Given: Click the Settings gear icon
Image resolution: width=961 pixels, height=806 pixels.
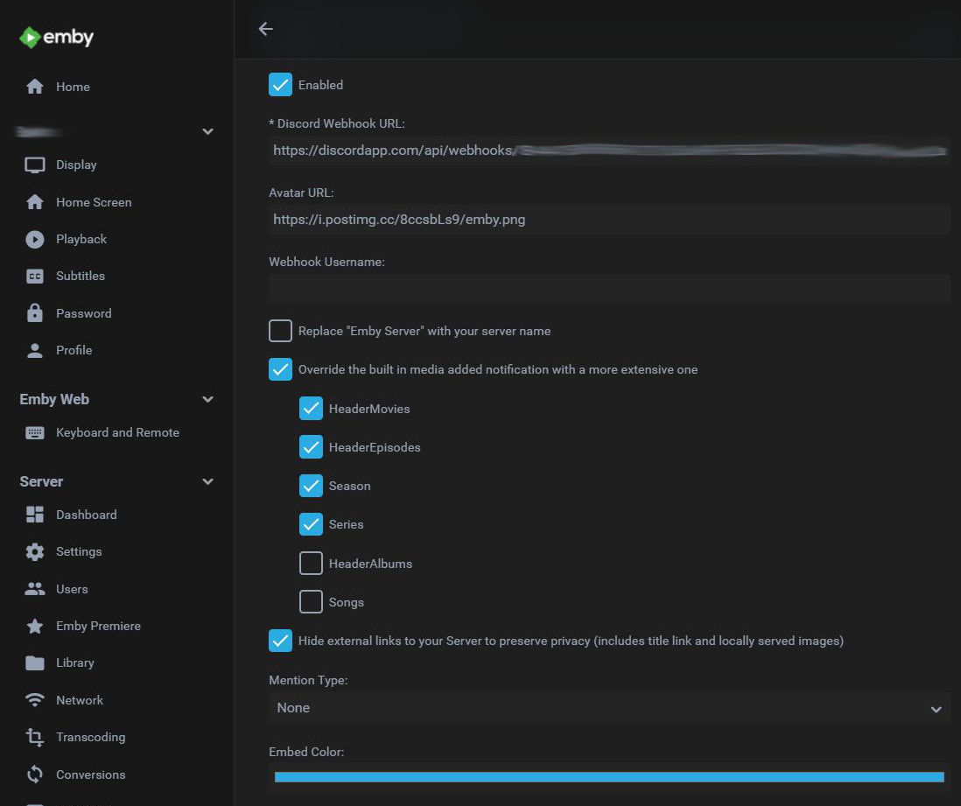Looking at the screenshot, I should point(35,551).
